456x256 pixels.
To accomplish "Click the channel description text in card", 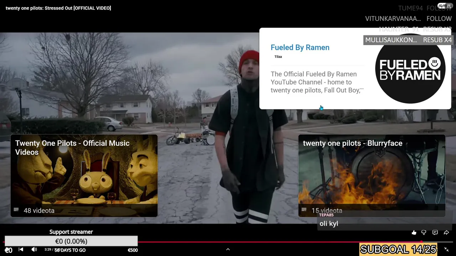I will (x=317, y=82).
